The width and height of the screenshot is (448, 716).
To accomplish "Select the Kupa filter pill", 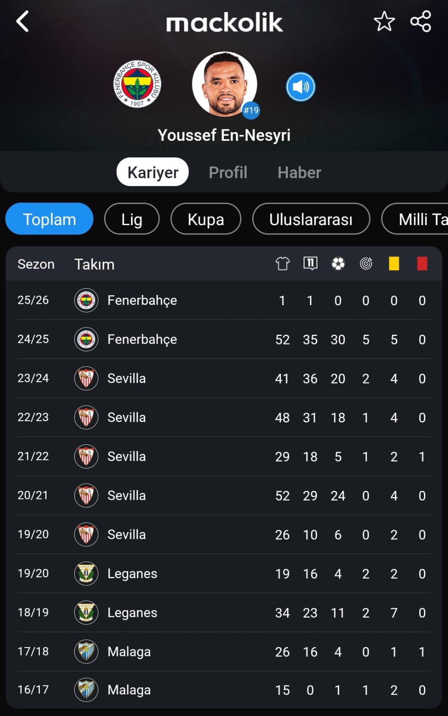I will coord(206,219).
